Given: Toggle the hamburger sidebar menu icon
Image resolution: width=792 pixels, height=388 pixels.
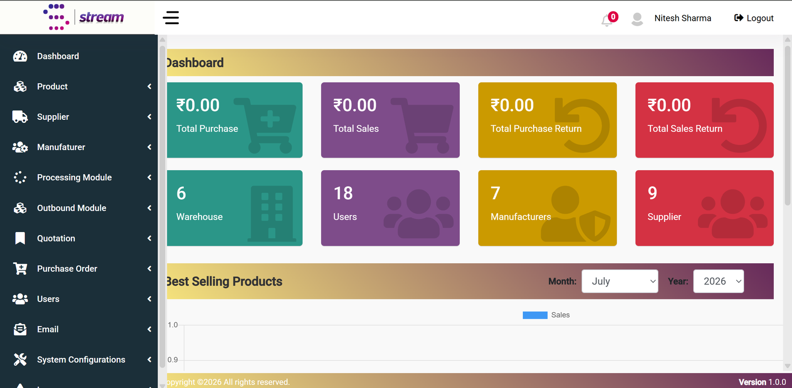Looking at the screenshot, I should coord(171,18).
